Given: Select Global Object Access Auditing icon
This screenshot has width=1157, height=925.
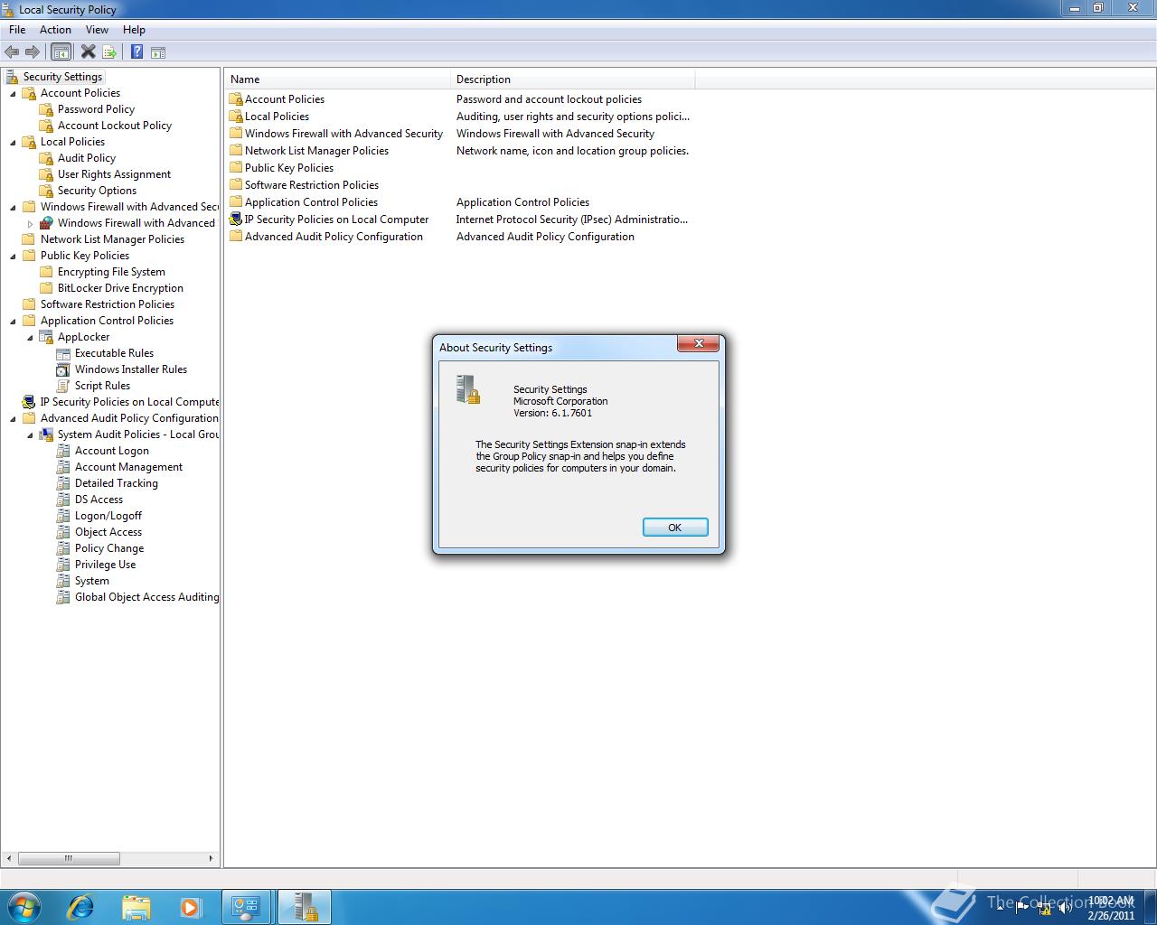Looking at the screenshot, I should click(x=63, y=597).
